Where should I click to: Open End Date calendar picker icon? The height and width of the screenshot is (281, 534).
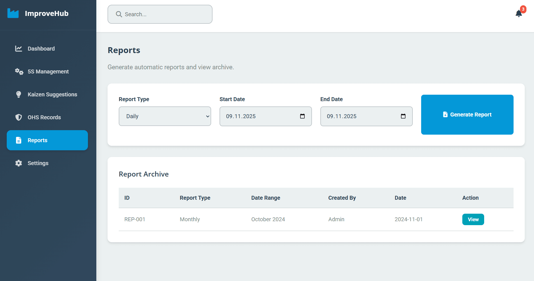(x=403, y=116)
